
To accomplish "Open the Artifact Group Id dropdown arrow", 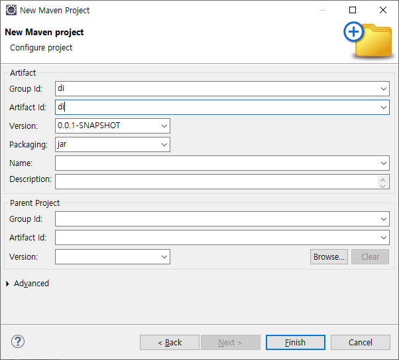I will (x=384, y=89).
